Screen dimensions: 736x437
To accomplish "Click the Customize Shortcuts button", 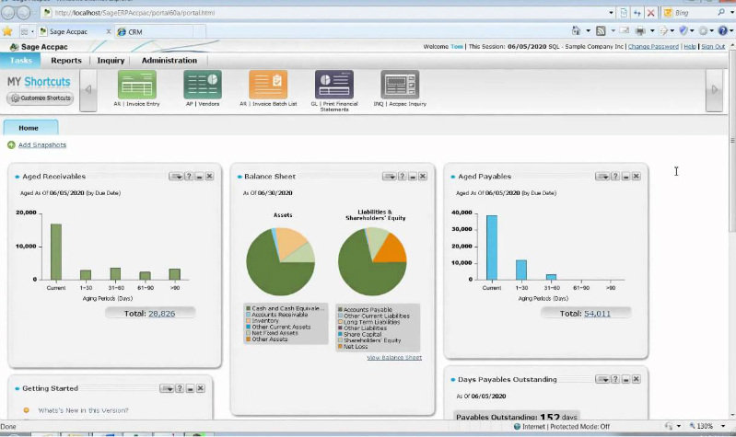I will tap(41, 98).
